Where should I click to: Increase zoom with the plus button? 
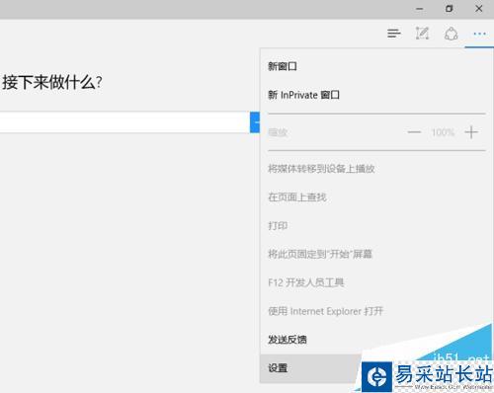click(471, 132)
